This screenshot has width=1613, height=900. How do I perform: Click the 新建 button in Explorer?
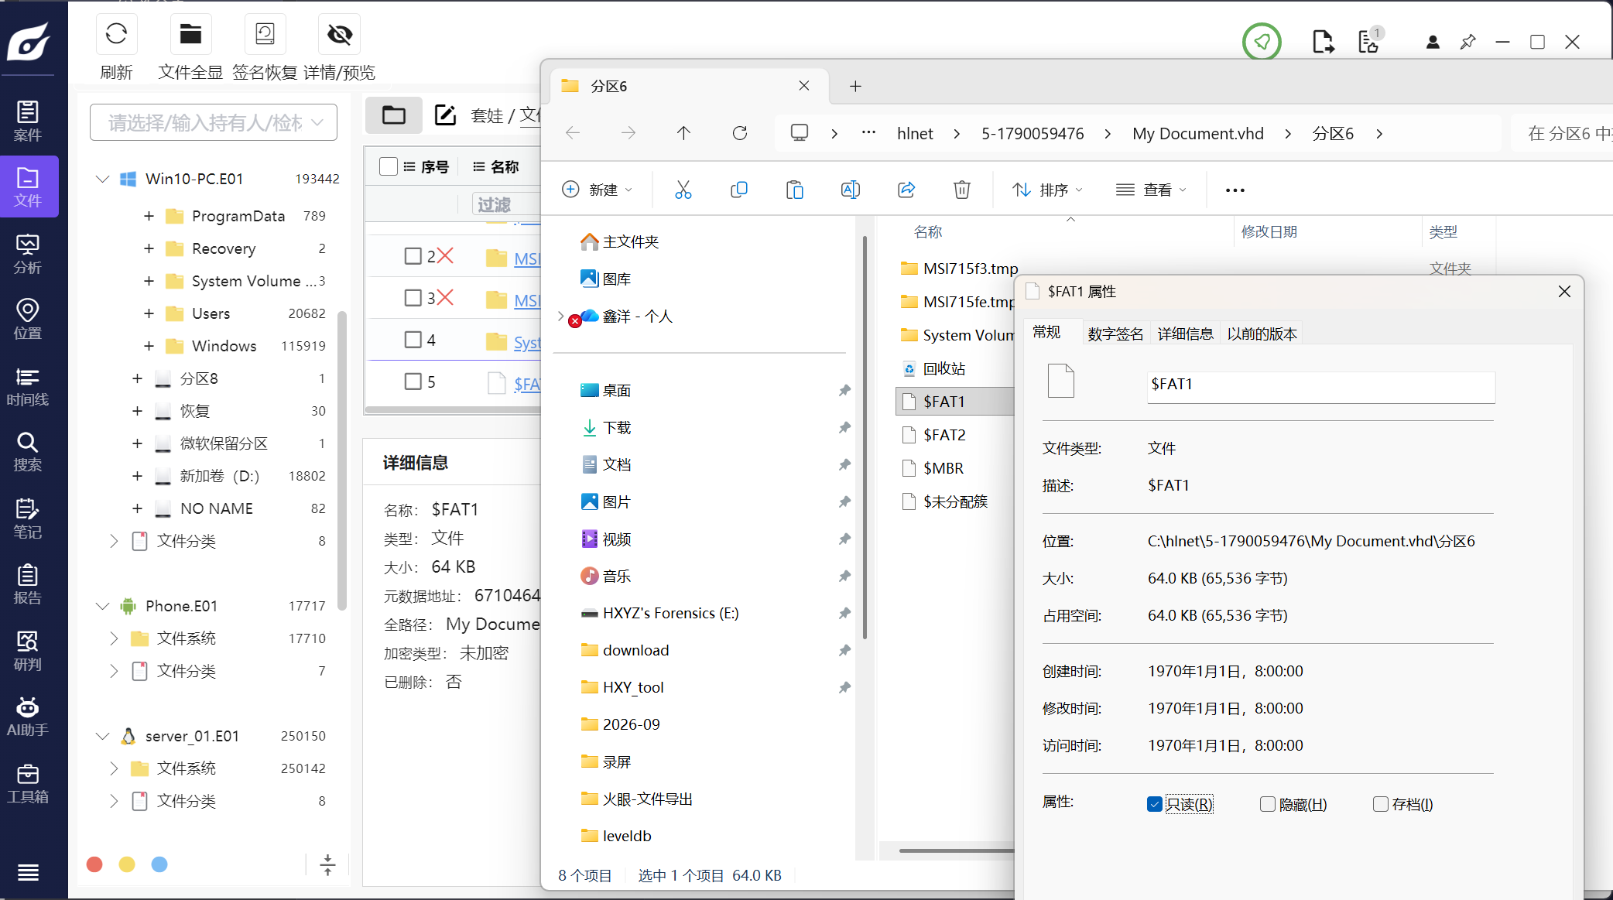pyautogui.click(x=597, y=190)
